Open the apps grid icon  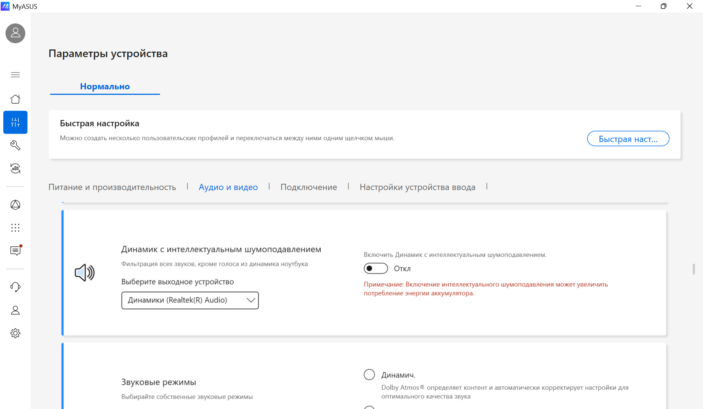click(15, 228)
